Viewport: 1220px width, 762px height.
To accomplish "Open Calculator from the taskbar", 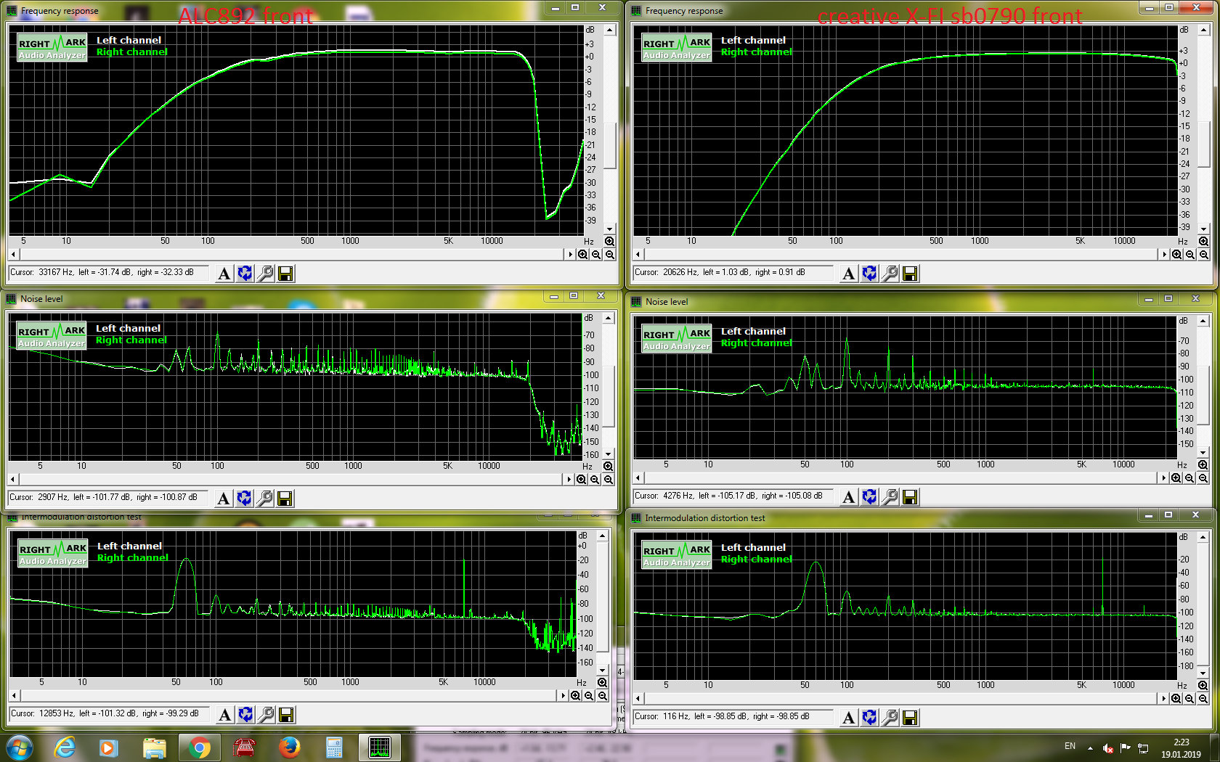I will tap(334, 747).
